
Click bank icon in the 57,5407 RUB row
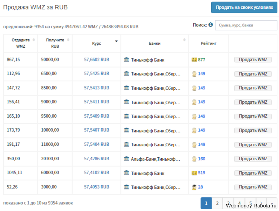pyautogui.click(x=126, y=130)
